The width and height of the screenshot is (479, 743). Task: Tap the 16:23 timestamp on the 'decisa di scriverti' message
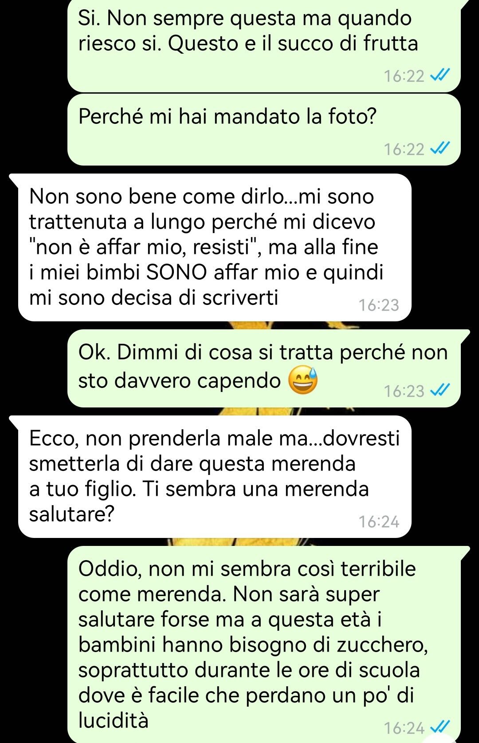[x=379, y=305]
